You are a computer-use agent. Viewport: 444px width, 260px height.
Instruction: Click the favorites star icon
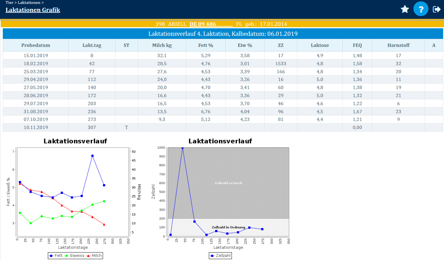[x=405, y=9]
